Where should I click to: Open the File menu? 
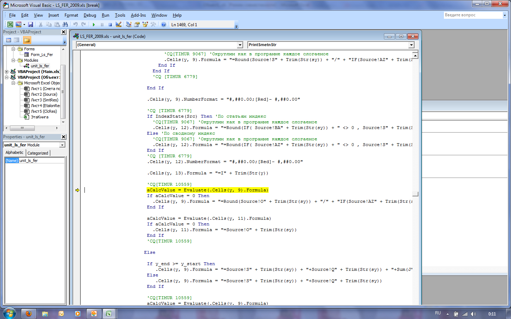click(12, 15)
